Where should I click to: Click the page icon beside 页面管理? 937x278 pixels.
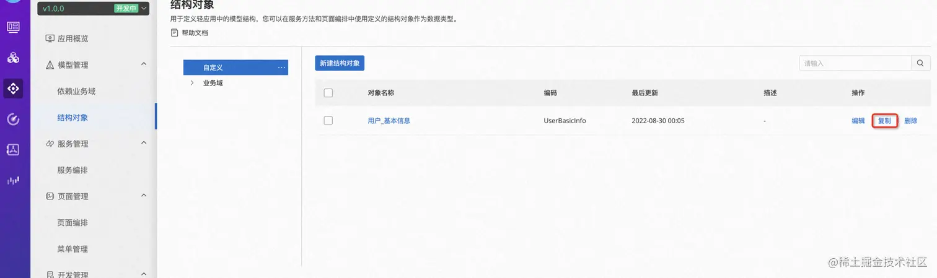(50, 196)
